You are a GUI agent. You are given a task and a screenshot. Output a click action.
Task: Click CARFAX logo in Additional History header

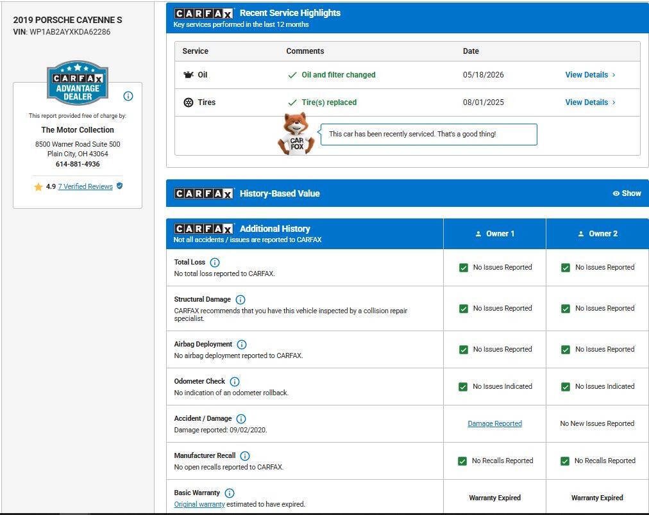coord(204,229)
